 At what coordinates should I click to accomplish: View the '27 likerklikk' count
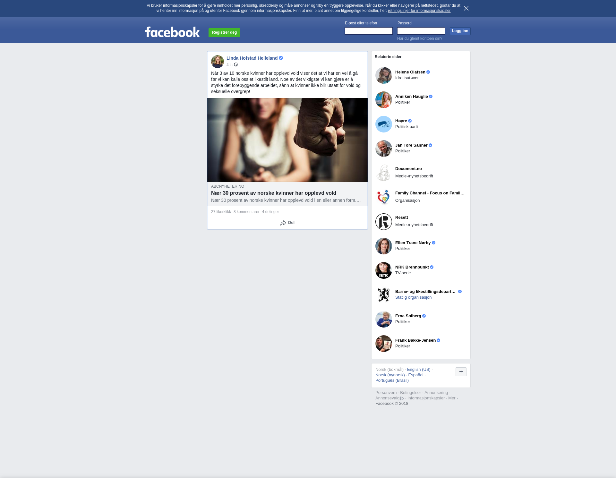point(221,212)
